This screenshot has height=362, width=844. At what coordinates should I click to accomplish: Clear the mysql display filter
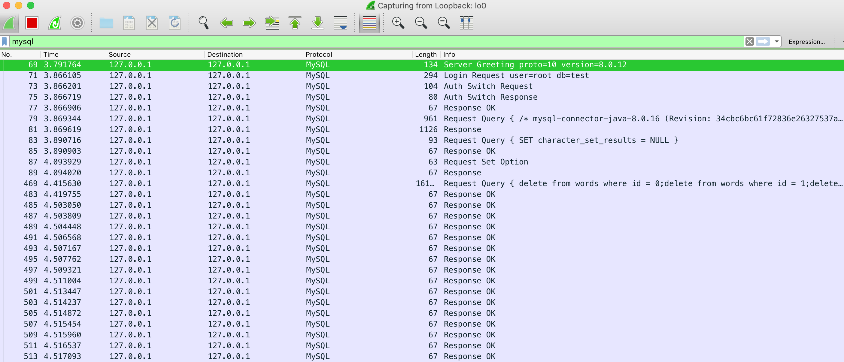click(x=749, y=41)
